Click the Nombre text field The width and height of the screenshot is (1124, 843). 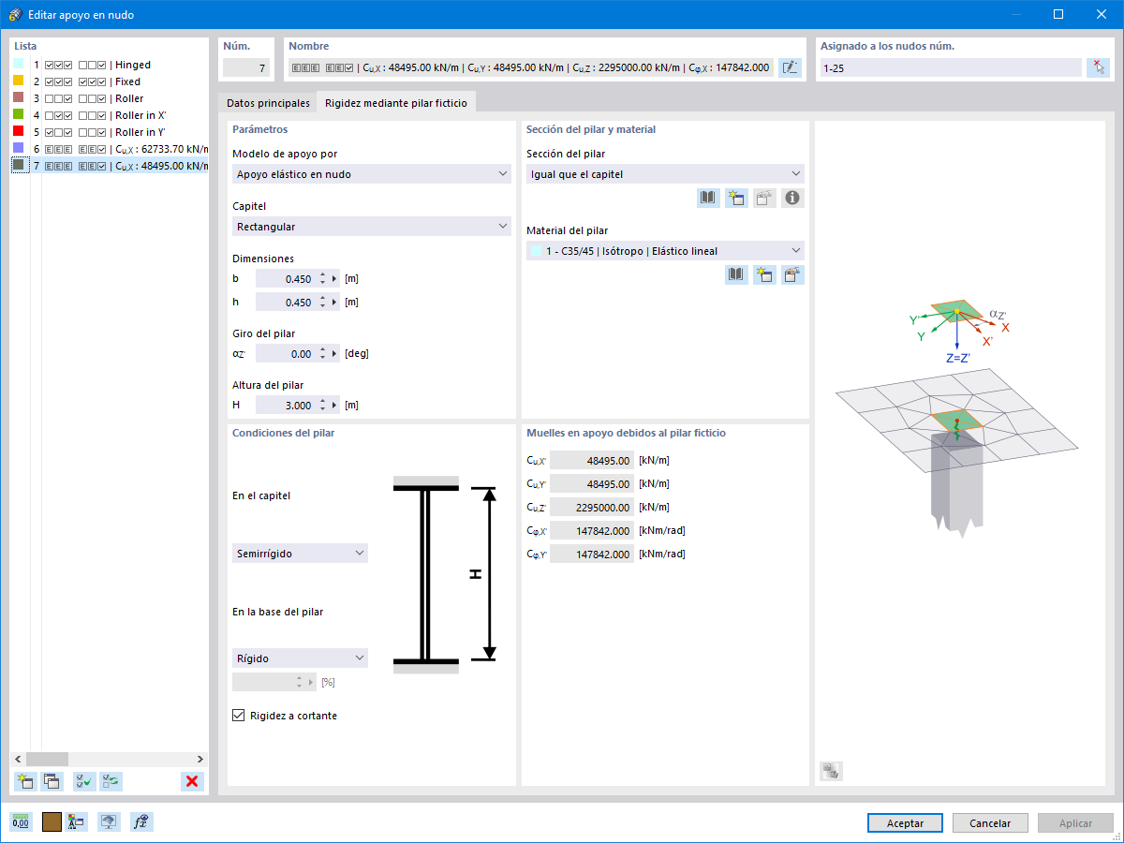point(531,67)
